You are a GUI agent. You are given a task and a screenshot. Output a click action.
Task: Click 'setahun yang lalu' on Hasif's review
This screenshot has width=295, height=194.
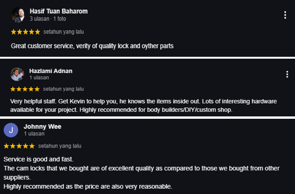pos(64,32)
